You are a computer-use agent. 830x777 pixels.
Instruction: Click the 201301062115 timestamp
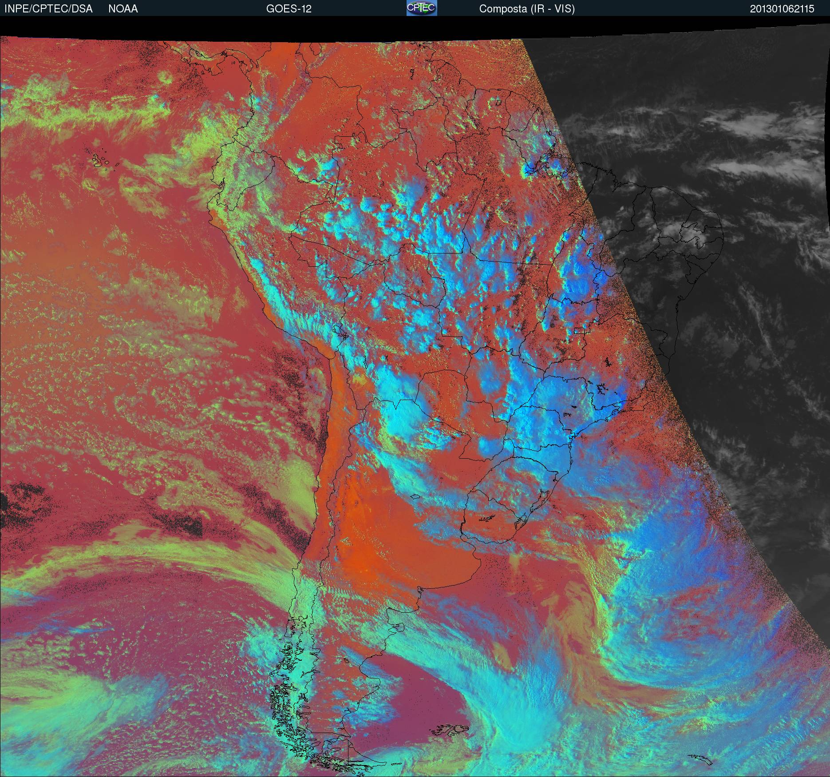782,9
